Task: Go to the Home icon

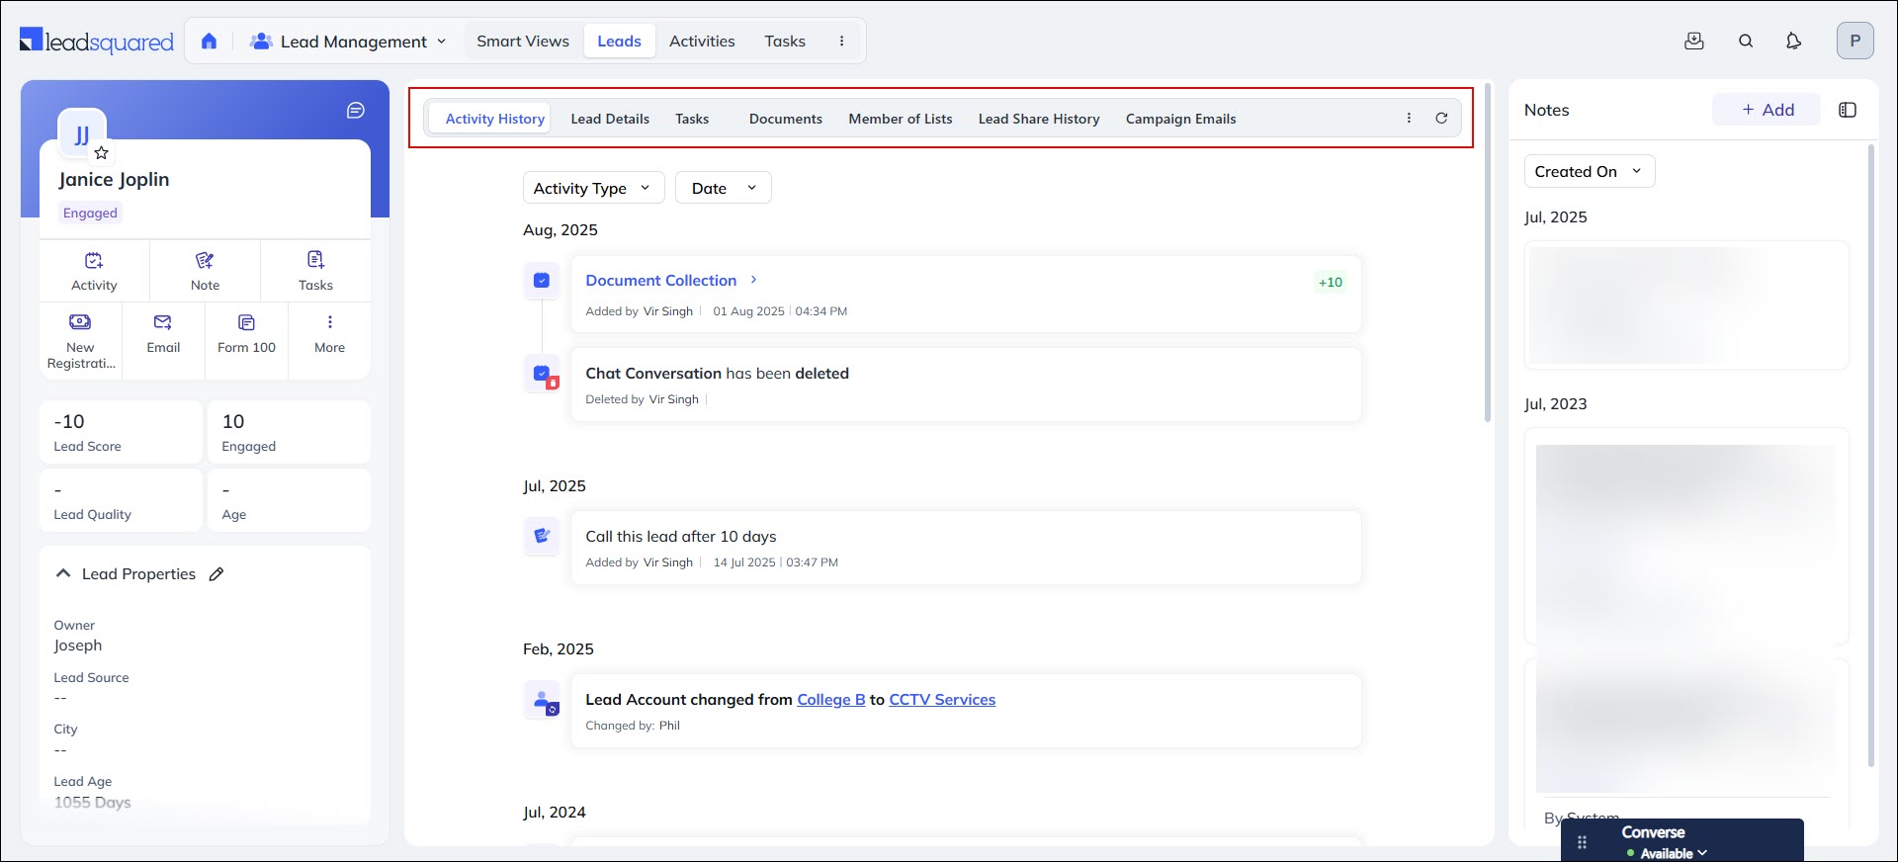Action: pos(209,42)
